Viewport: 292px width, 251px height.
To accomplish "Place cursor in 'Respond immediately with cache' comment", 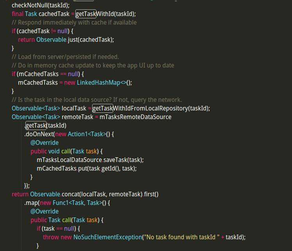I will pos(74,23).
